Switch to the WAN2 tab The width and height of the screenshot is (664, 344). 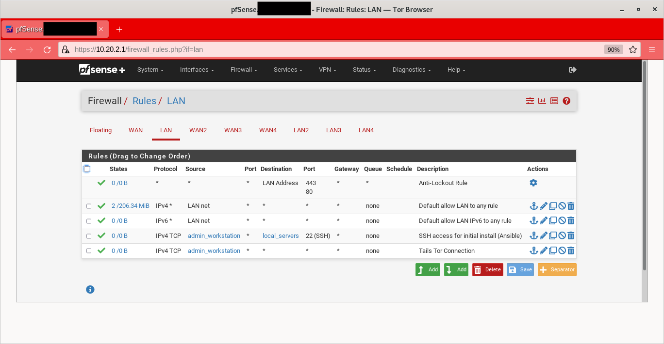(198, 130)
